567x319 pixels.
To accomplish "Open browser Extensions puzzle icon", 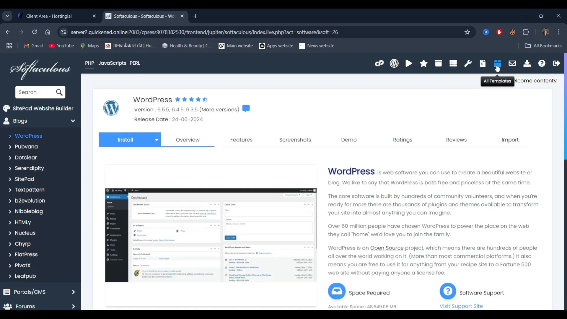I will click(x=526, y=32).
